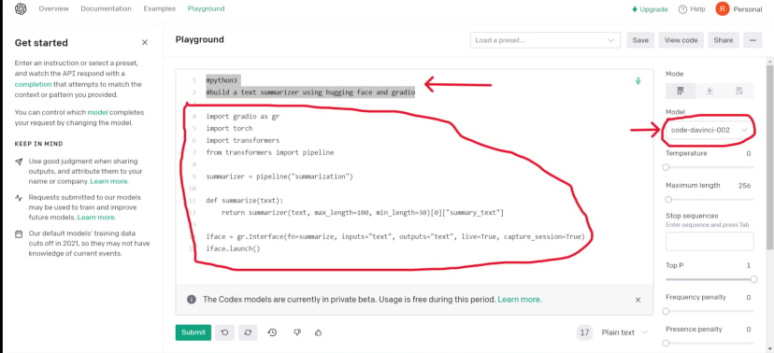Select the Insert mode icon
Screen dimensions: 774x353
pyautogui.click(x=709, y=92)
